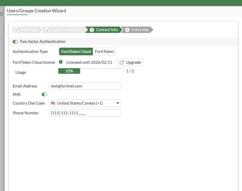Click the 1 / 3 usage count
Viewport: 242px width, 191px height.
[130, 71]
